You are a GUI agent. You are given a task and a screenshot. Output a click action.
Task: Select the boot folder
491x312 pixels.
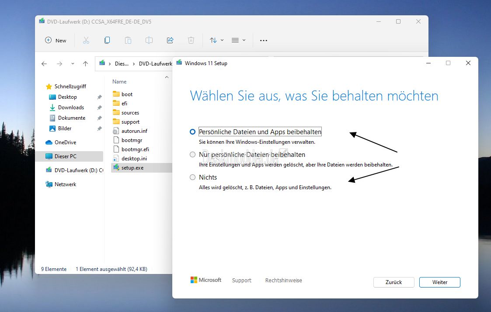click(127, 94)
